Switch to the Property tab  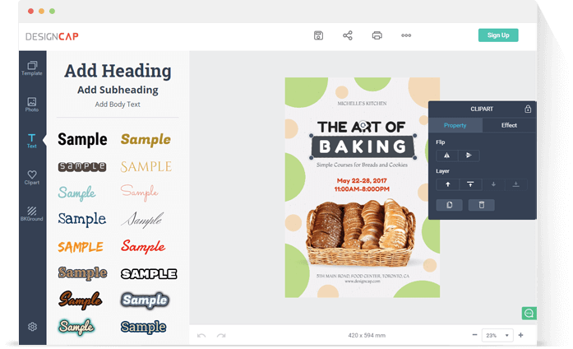click(455, 125)
